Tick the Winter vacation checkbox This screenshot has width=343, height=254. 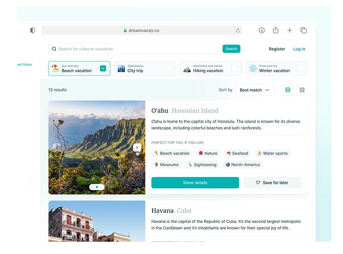(x=300, y=68)
